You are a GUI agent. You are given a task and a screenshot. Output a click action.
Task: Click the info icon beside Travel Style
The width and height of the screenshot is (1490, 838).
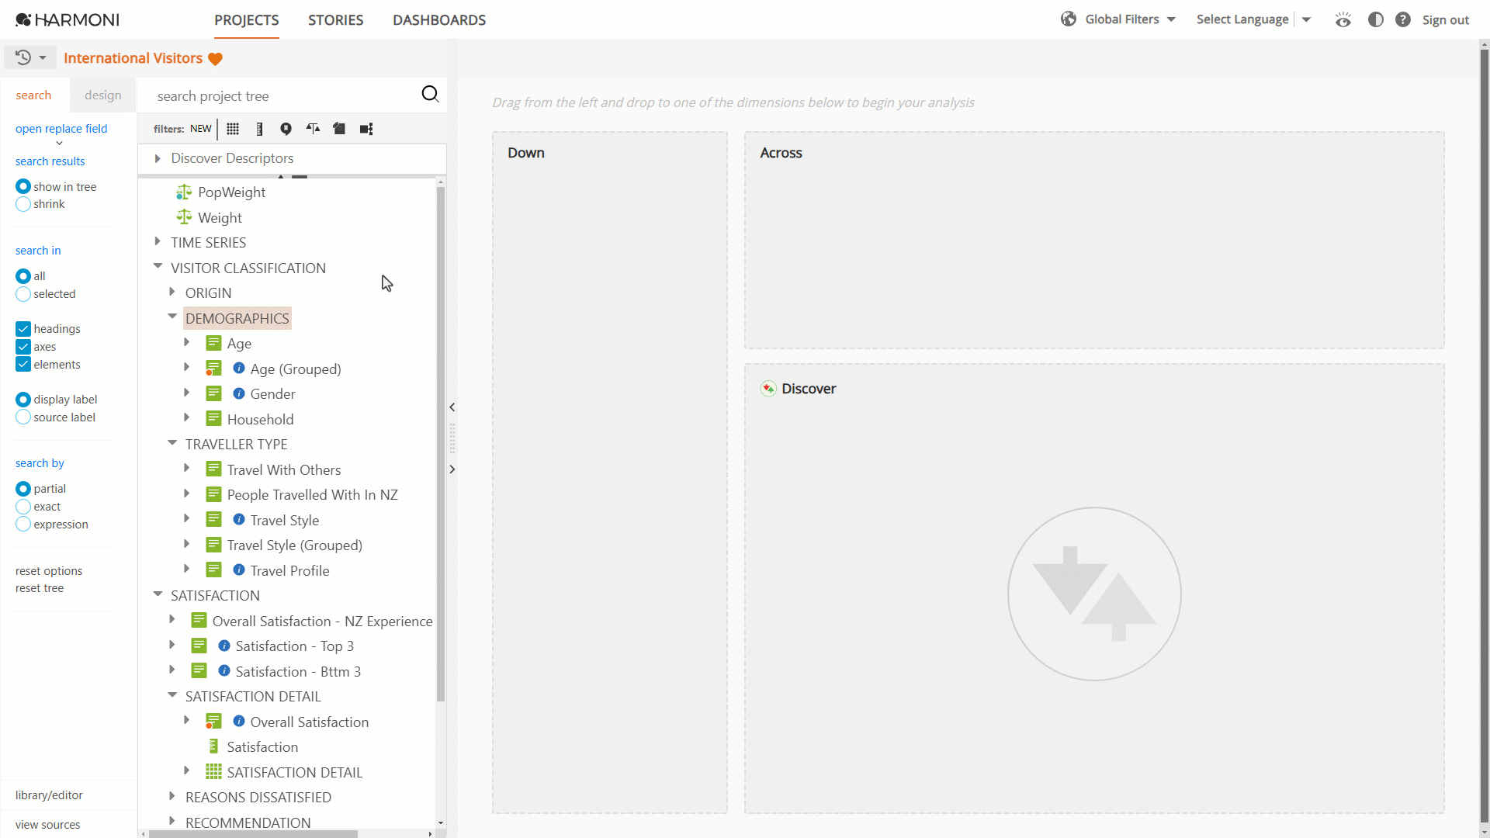[x=239, y=520]
